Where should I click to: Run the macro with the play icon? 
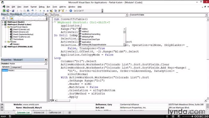(40, 11)
